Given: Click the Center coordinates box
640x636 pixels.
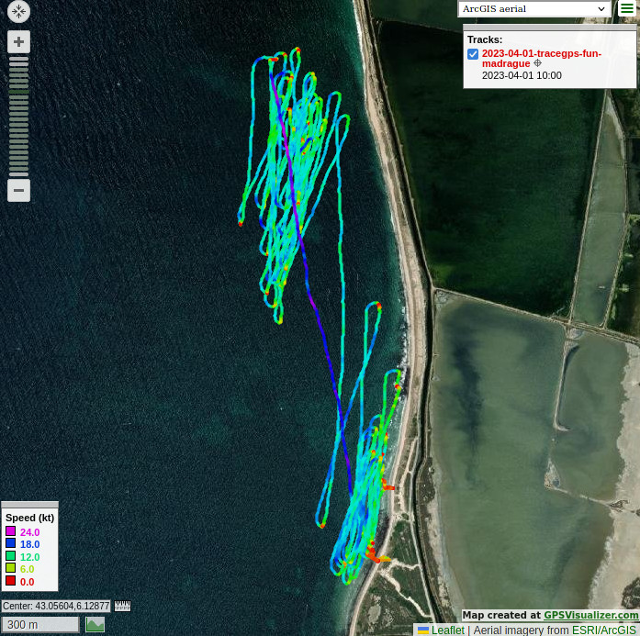Looking at the screenshot, I should (x=56, y=606).
